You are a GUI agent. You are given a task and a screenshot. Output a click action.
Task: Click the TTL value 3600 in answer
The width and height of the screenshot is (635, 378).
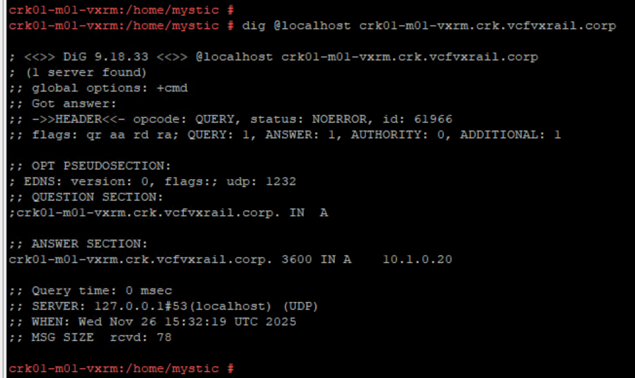pyautogui.click(x=297, y=260)
